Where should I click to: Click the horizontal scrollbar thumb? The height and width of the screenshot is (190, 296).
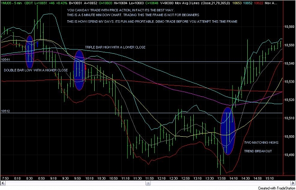click(148, 183)
